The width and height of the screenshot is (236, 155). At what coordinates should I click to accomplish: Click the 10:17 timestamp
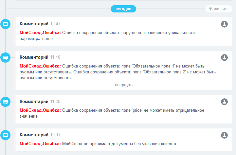pyautogui.click(x=55, y=135)
